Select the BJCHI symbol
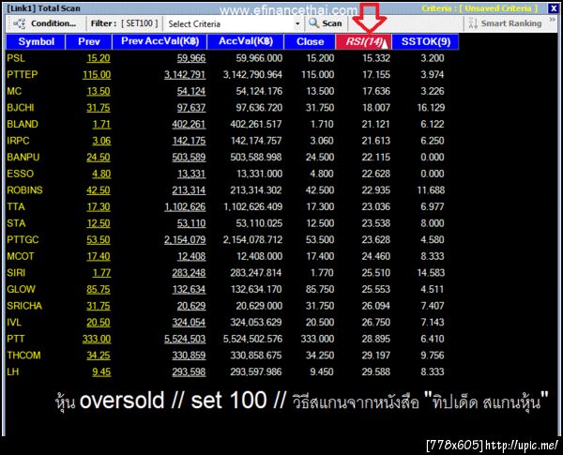This screenshot has height=455, width=563. coord(21,108)
